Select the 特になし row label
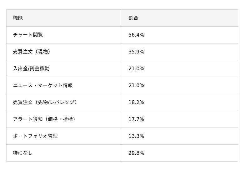This screenshot has height=171, width=250. point(23,153)
